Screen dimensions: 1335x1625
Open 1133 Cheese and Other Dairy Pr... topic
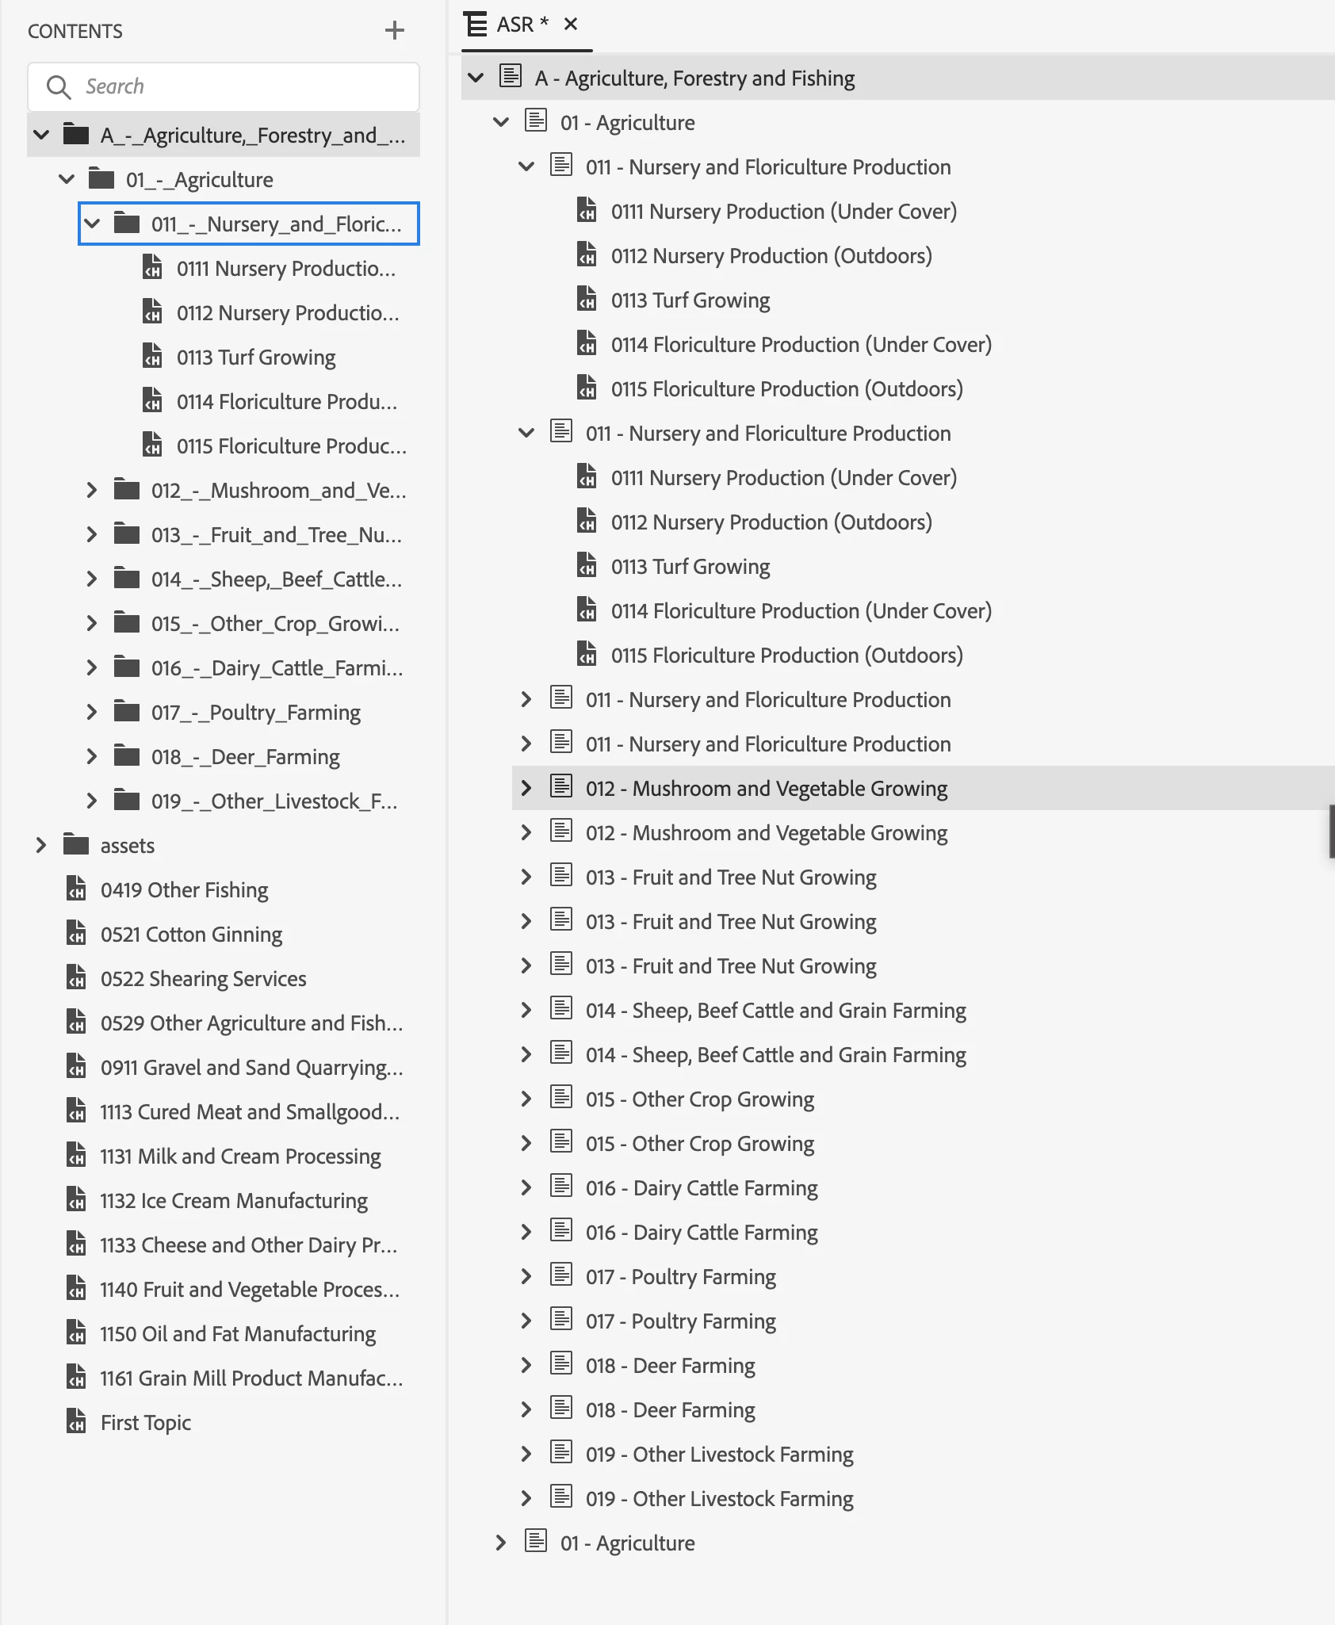pyautogui.click(x=249, y=1245)
